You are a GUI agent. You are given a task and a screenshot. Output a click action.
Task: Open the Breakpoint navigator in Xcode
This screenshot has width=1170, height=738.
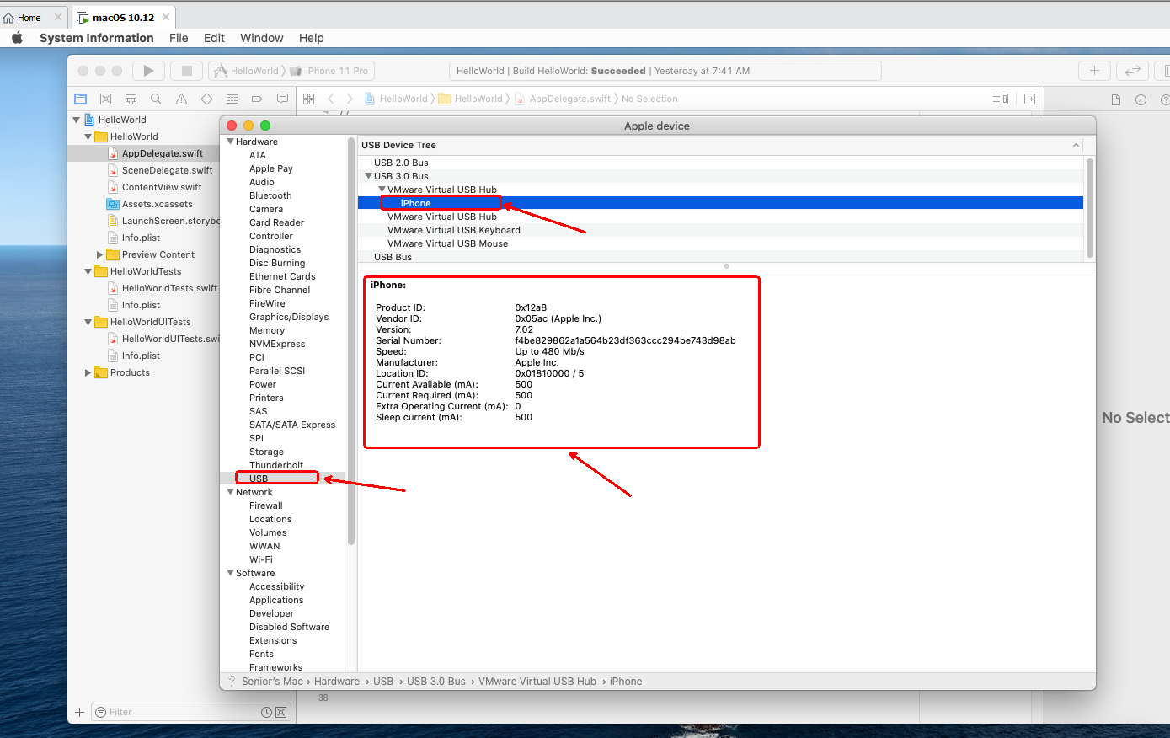257,99
